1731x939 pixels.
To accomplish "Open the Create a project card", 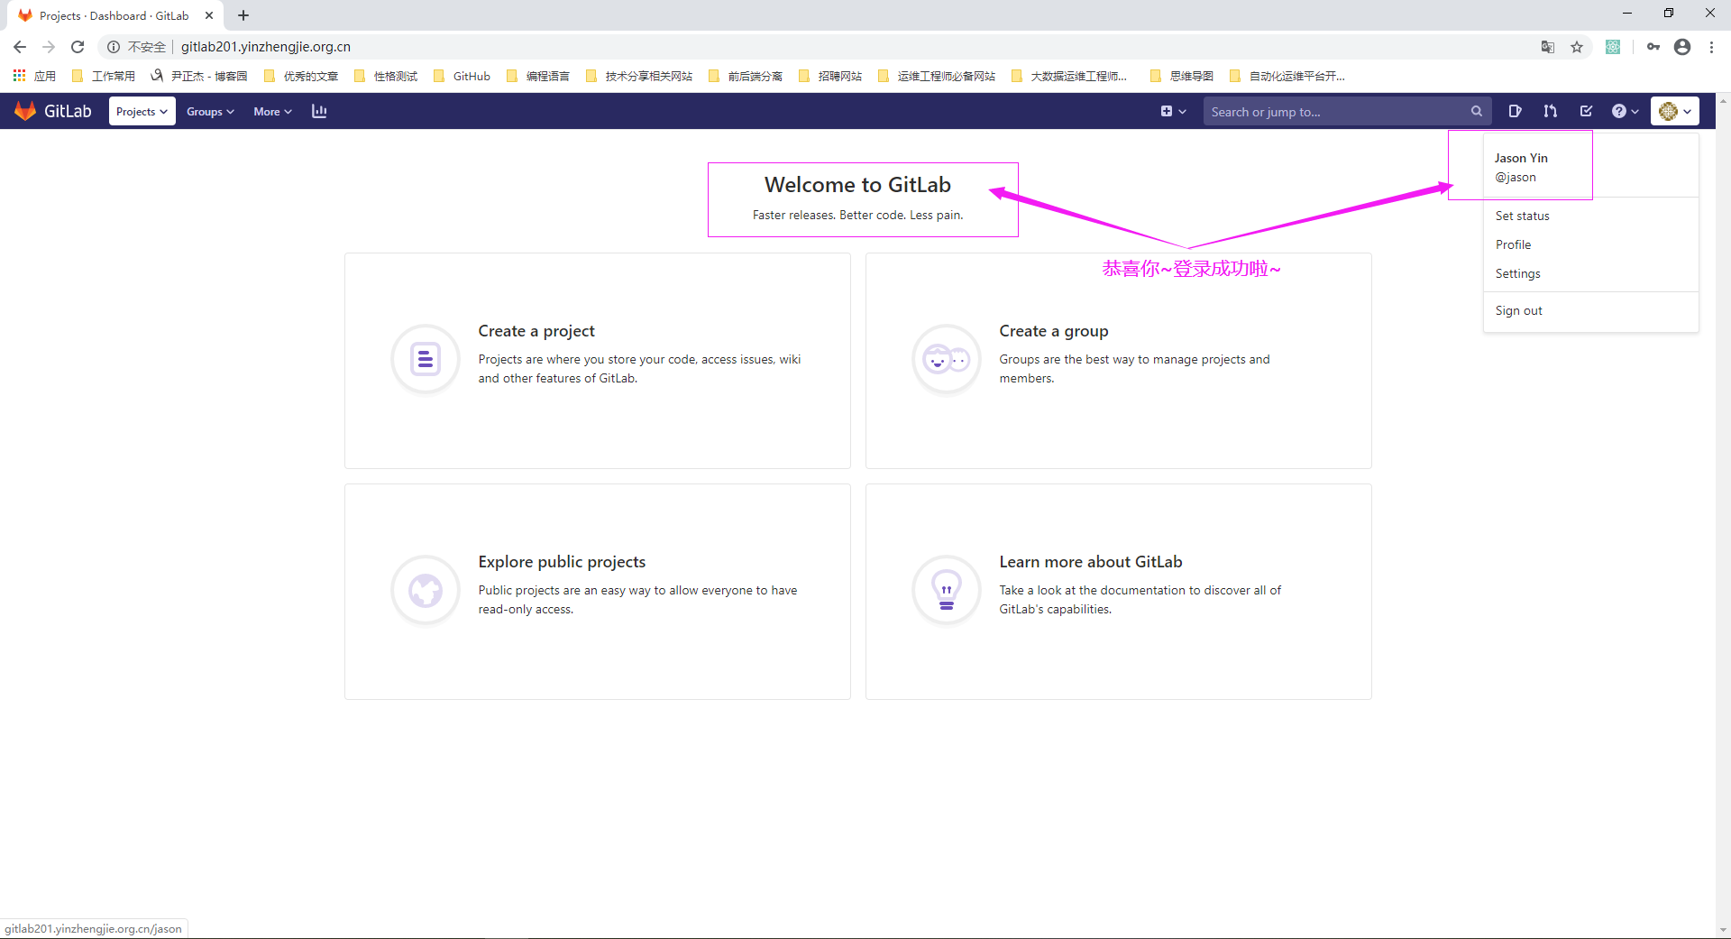I will [598, 361].
